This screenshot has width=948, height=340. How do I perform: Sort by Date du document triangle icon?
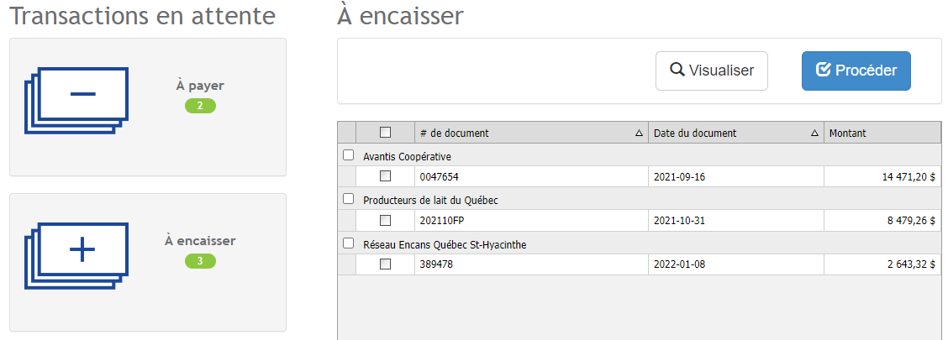click(814, 133)
